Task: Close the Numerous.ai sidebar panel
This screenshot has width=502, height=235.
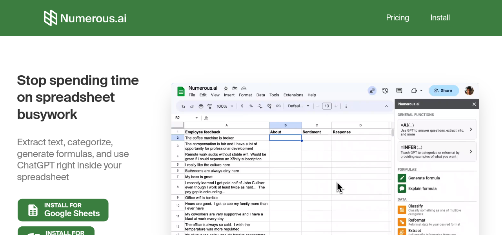Action: click(474, 104)
